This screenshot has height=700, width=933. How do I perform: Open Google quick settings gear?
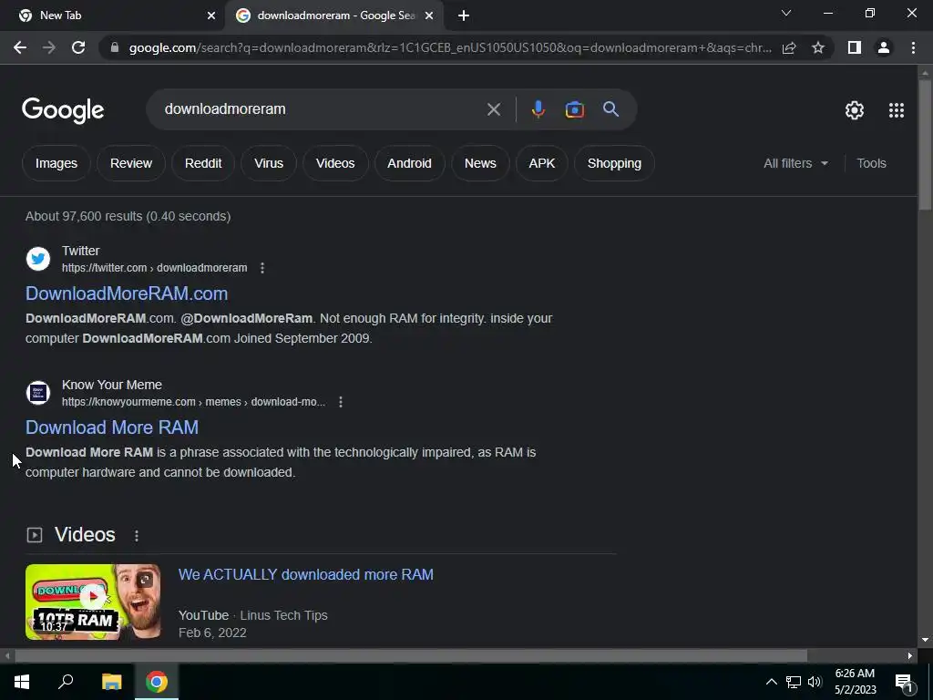(x=855, y=110)
